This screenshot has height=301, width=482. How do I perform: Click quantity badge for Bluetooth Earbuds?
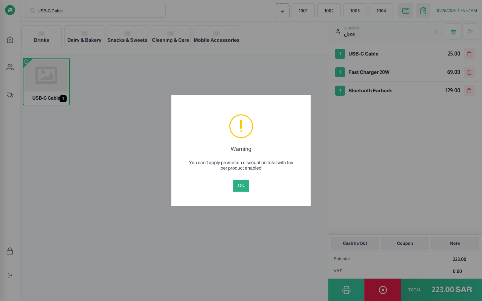[340, 91]
